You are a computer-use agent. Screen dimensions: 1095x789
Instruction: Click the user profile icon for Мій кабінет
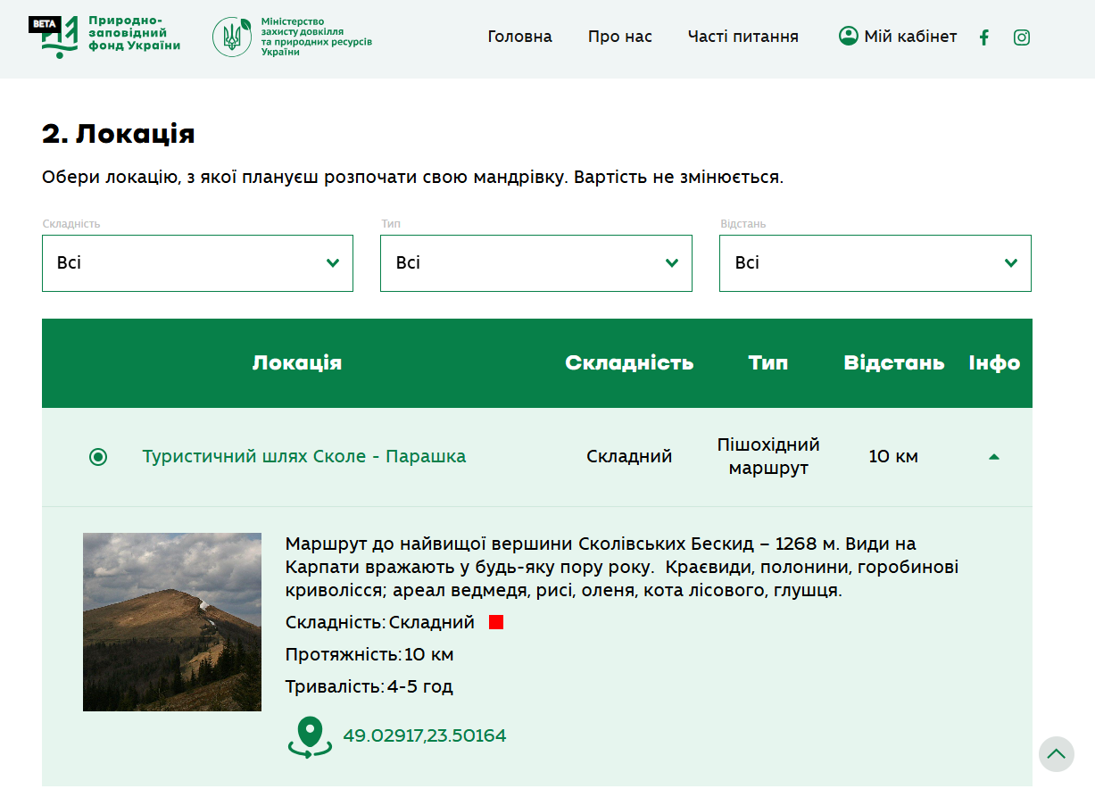tap(848, 37)
